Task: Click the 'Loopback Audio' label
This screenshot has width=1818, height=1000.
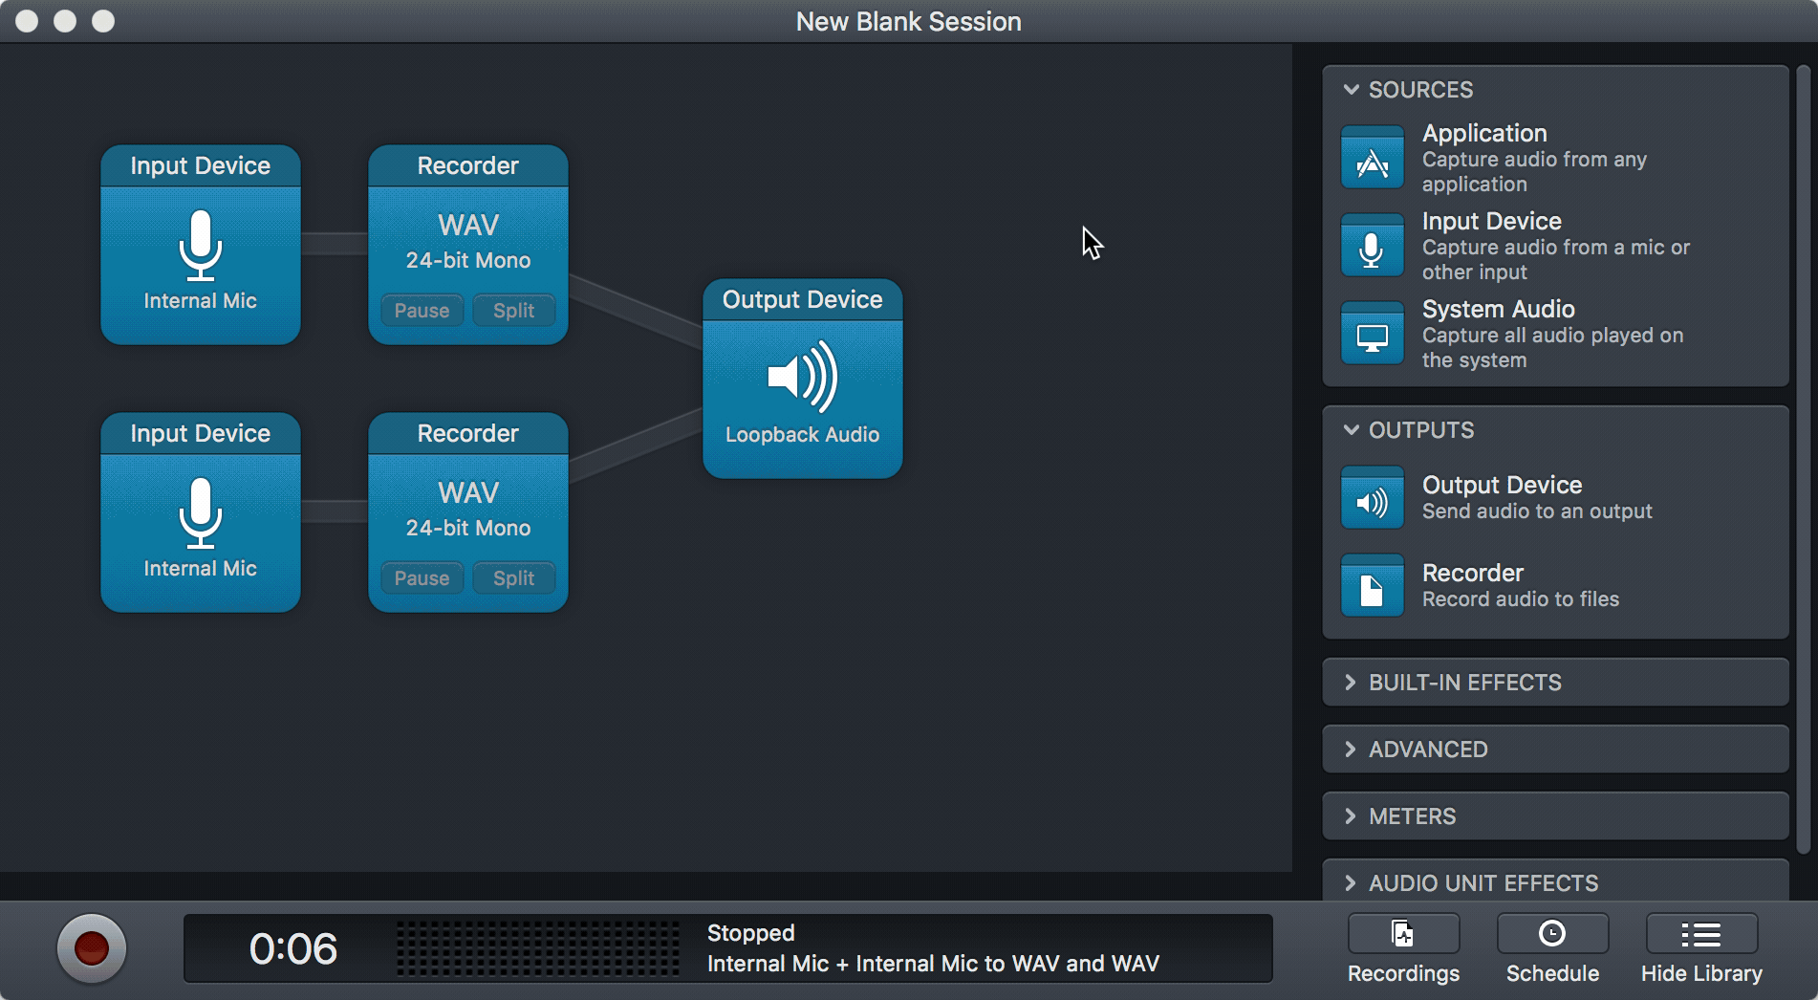Action: 803,435
